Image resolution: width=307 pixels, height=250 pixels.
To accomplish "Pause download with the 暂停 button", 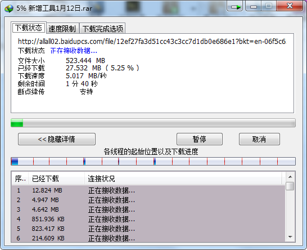I will [x=200, y=139].
